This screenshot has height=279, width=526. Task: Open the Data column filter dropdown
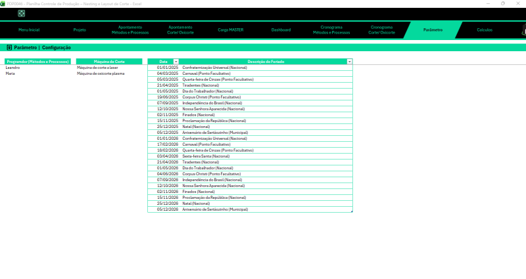tap(176, 61)
